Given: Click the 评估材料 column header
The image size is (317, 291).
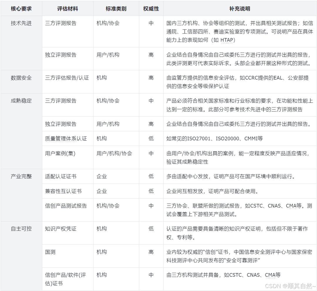Looking at the screenshot, I should click(x=68, y=9).
